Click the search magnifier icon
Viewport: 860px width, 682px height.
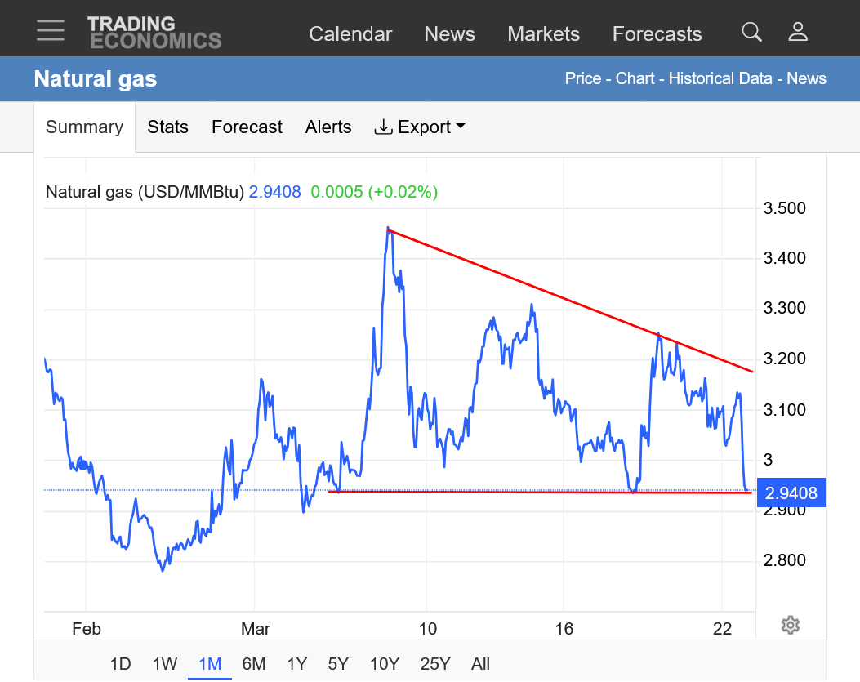coord(751,32)
